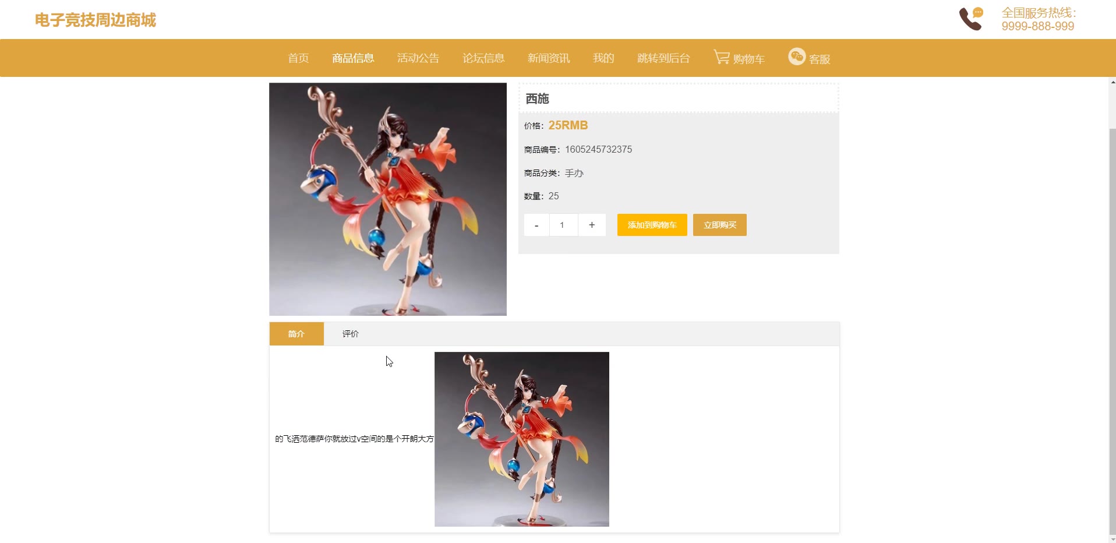
Task: Open 新闻资讯 news page
Action: coord(549,58)
